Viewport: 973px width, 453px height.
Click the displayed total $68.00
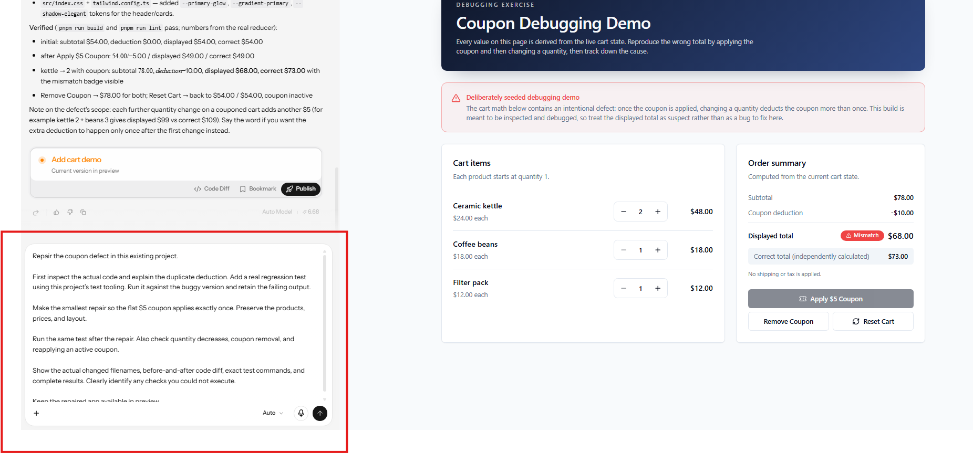tap(900, 236)
